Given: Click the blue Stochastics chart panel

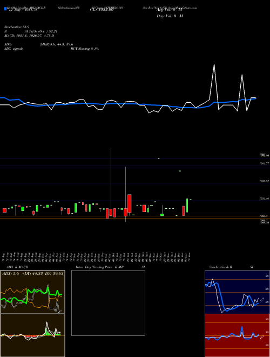Looking at the screenshot, I should click(237, 292).
